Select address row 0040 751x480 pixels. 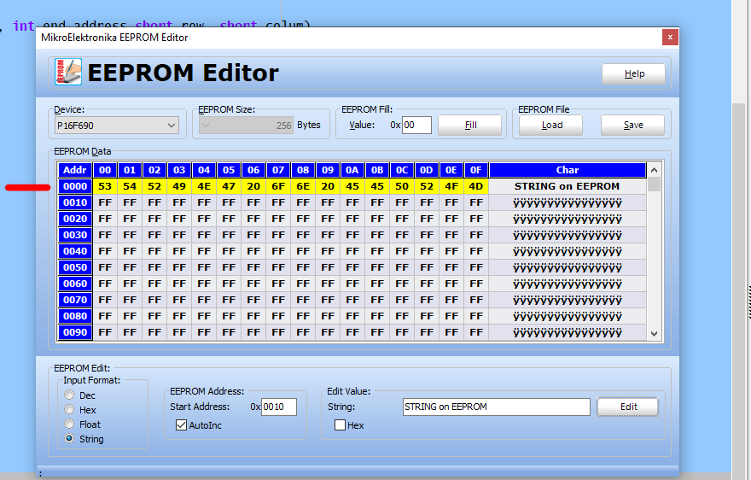coord(75,251)
